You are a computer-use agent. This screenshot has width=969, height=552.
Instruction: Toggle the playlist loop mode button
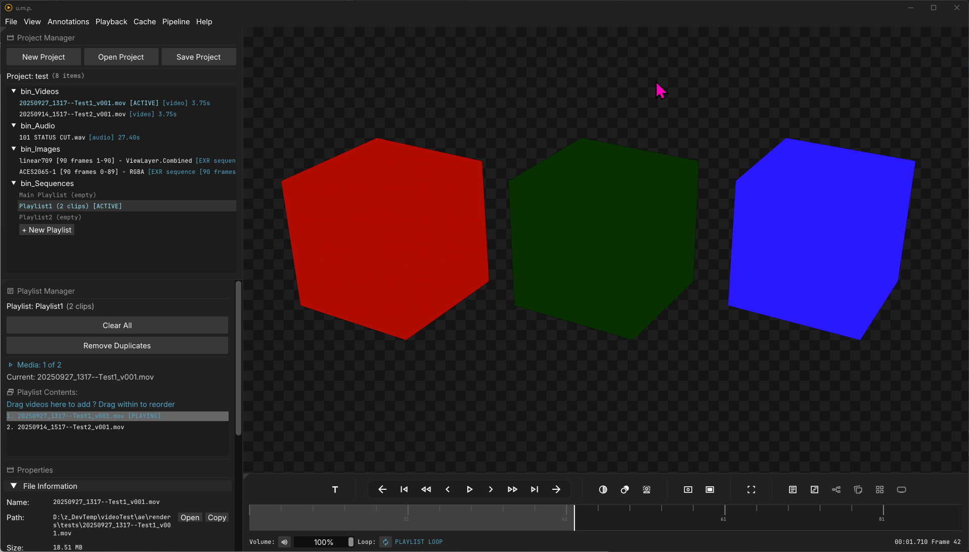tap(385, 542)
